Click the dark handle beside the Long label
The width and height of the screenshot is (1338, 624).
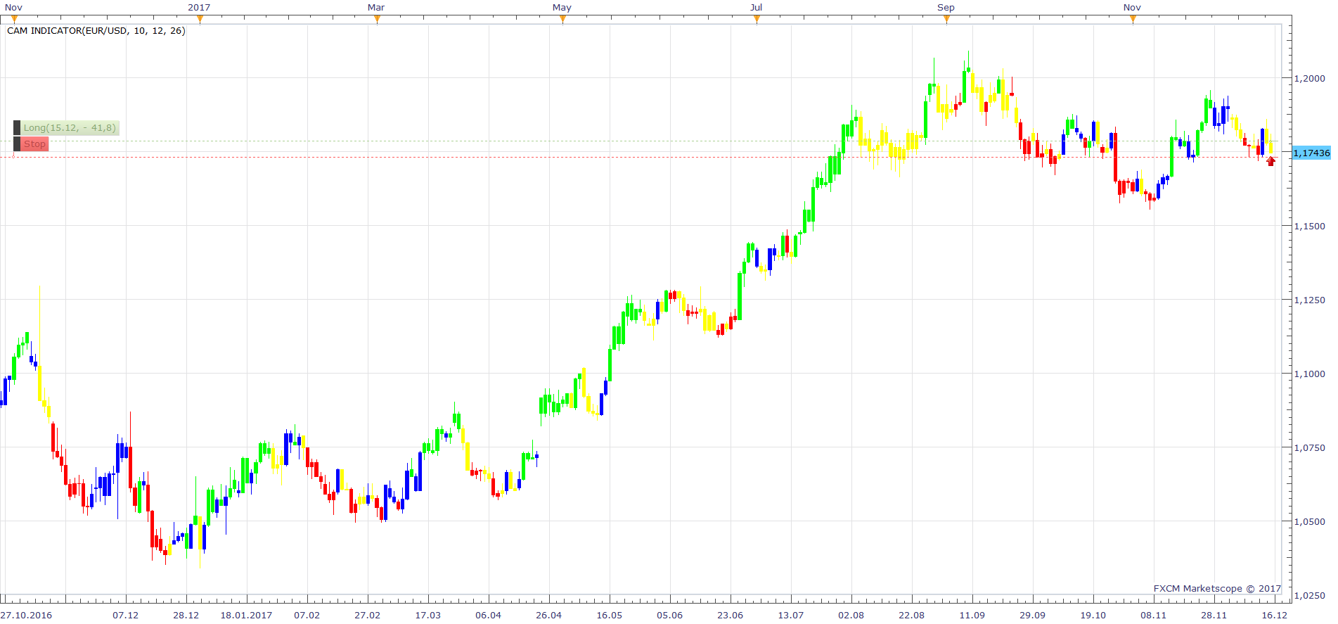click(x=17, y=128)
